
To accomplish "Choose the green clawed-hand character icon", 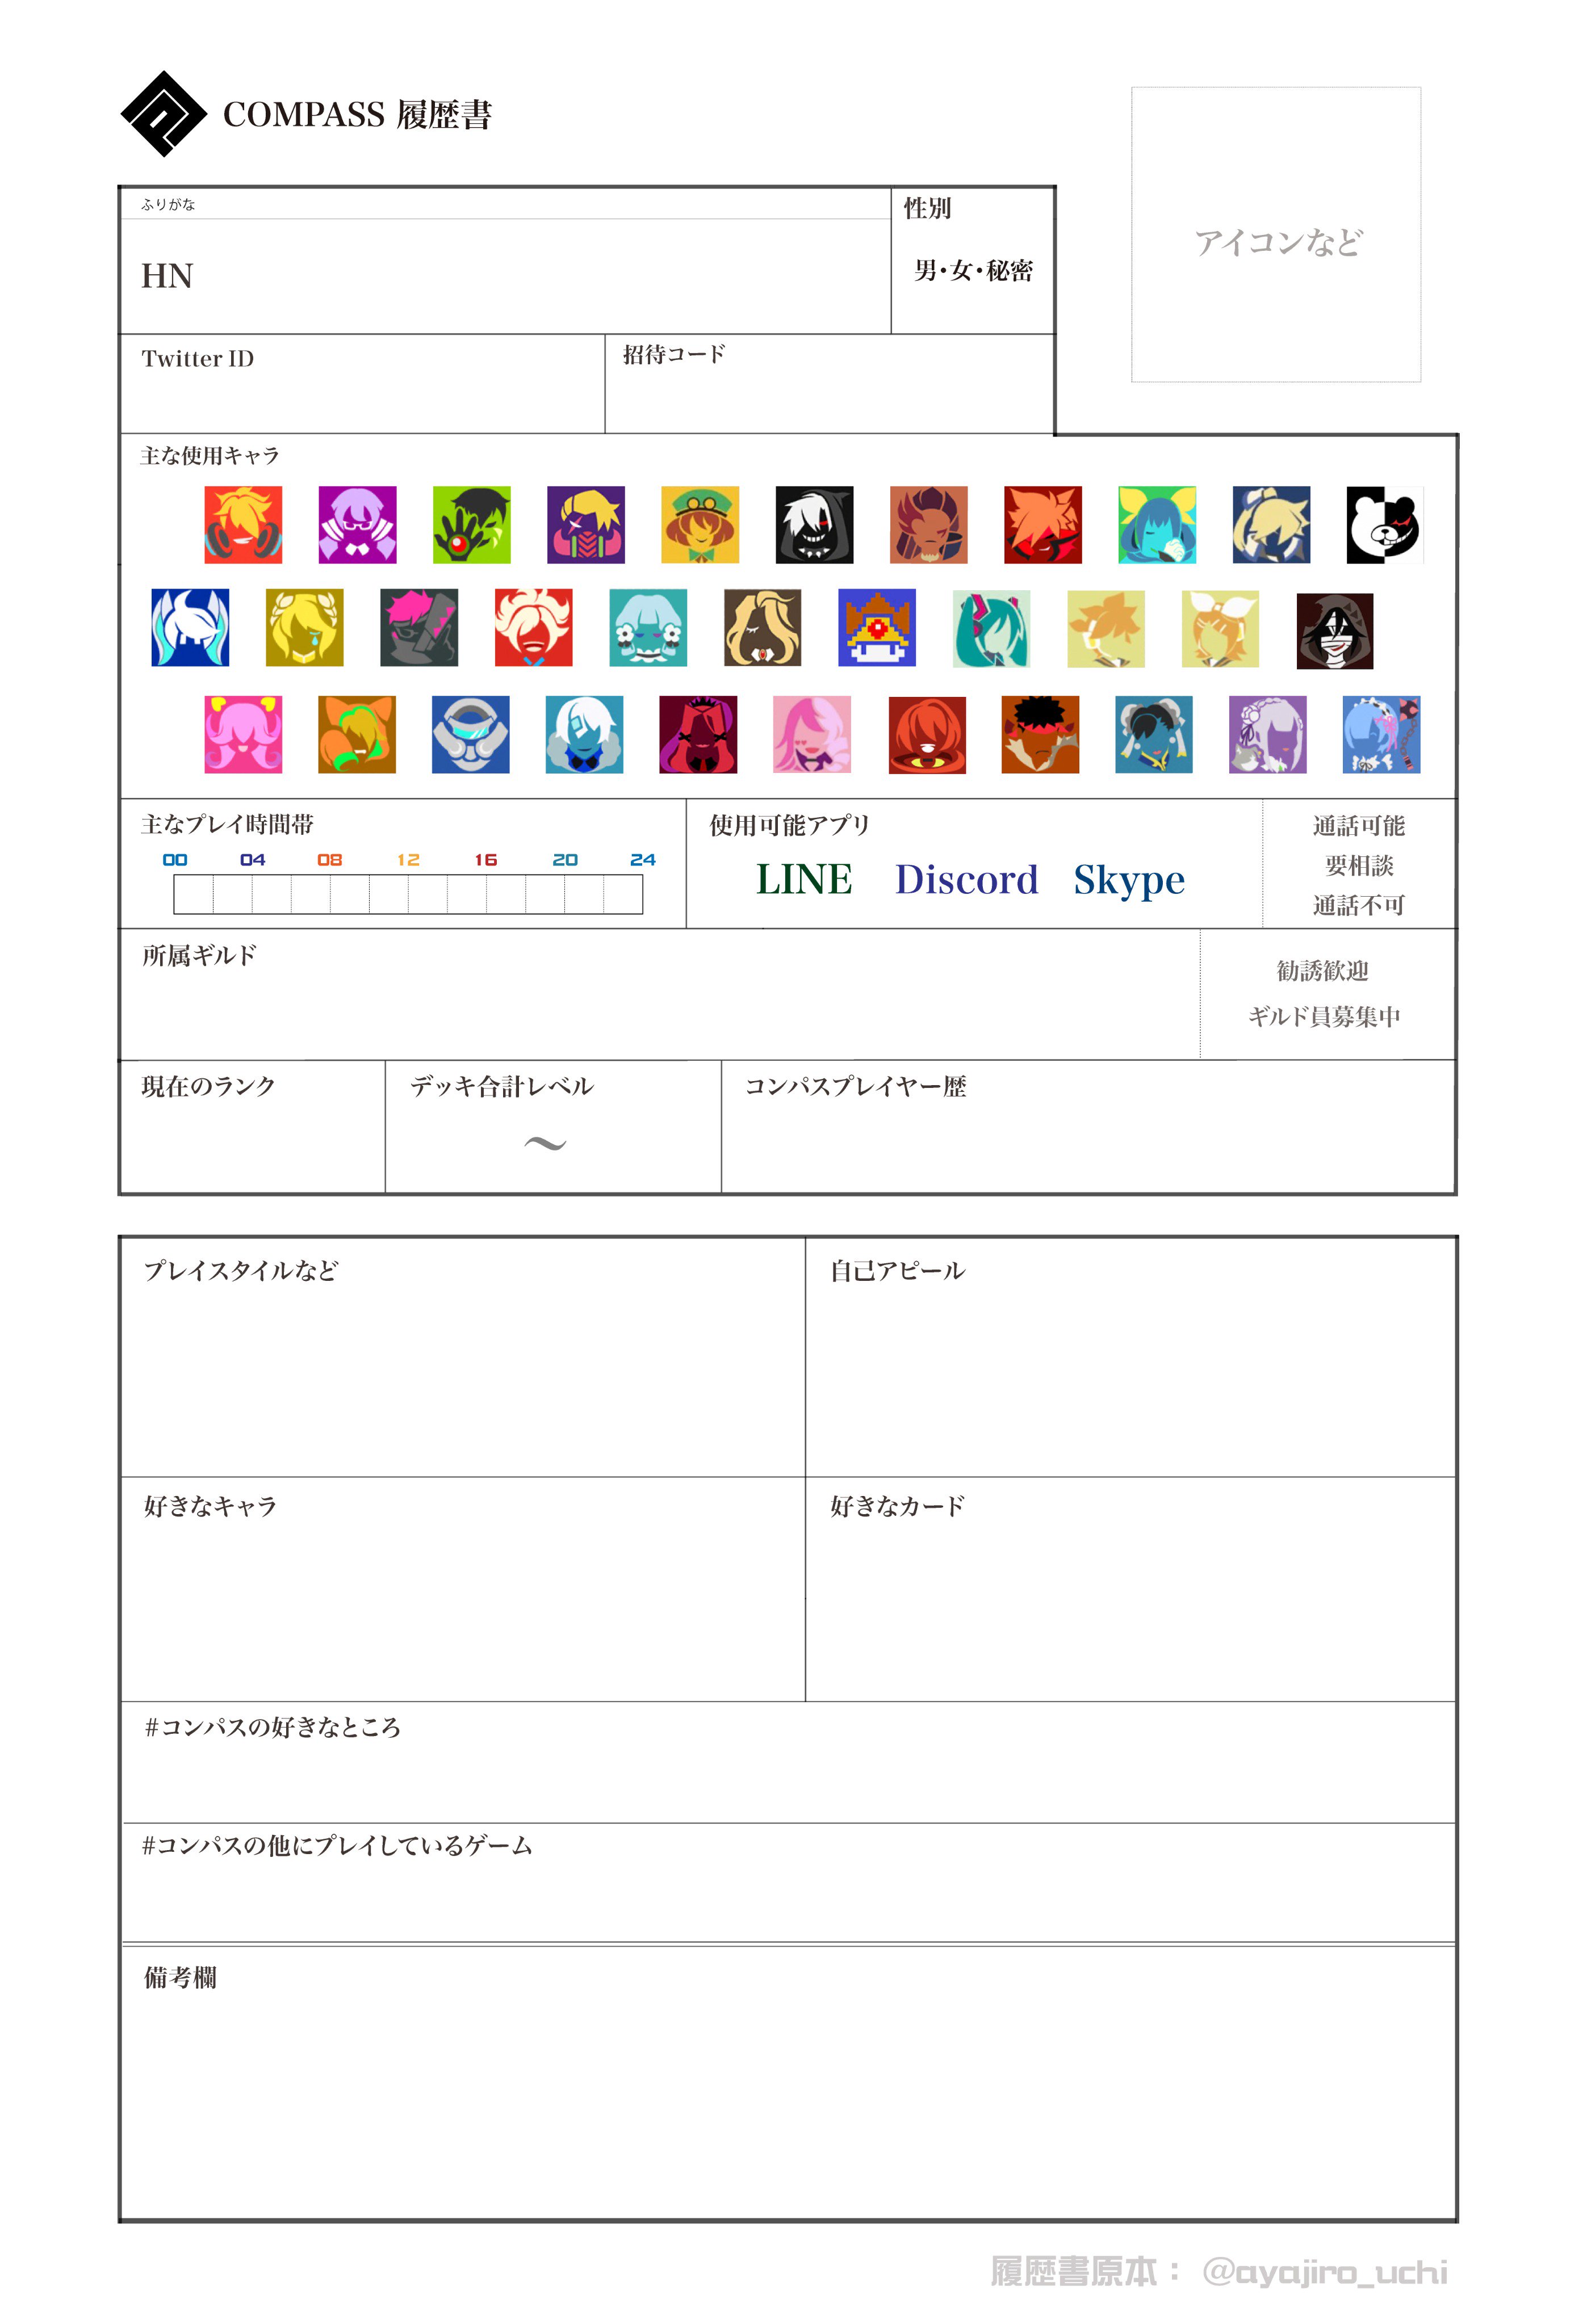I will pos(472,525).
